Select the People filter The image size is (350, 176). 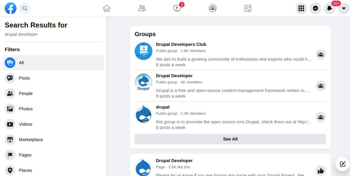click(53, 94)
